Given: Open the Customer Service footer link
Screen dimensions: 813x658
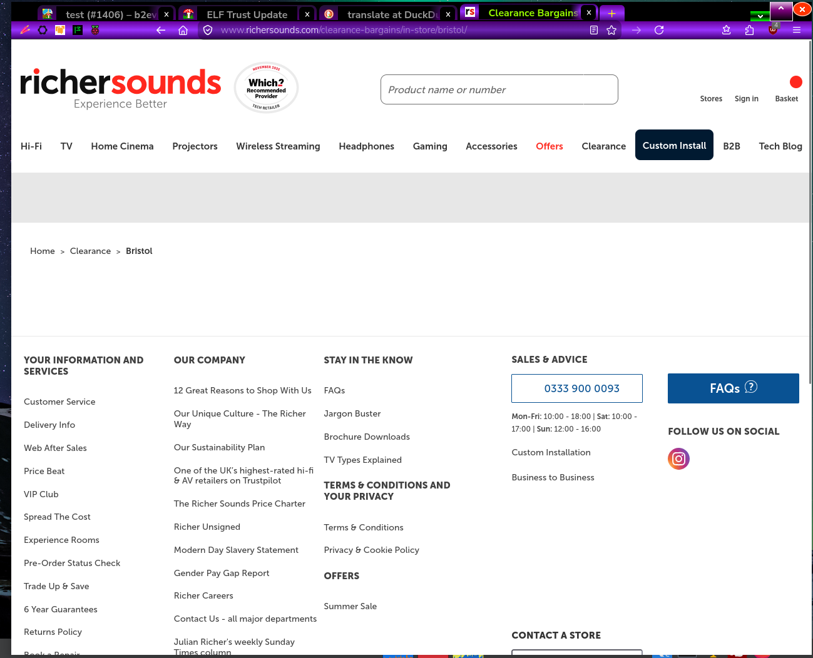Looking at the screenshot, I should (x=59, y=402).
